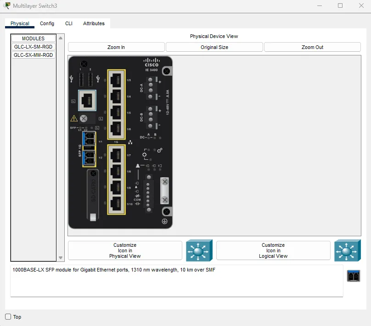The image size is (371, 326).
Task: Click the down arrow of the MODULES scrollbar
Action: click(60, 257)
